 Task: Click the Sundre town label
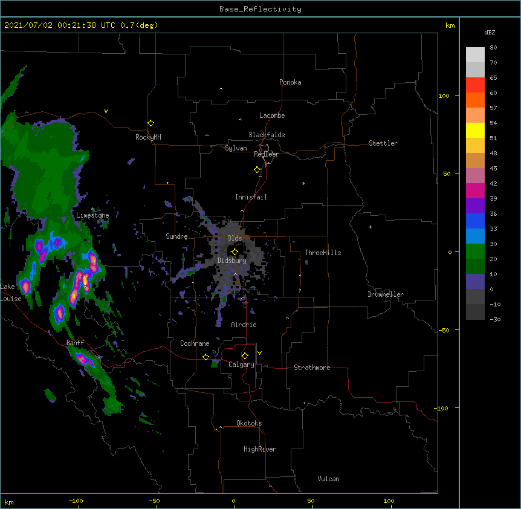tap(176, 236)
